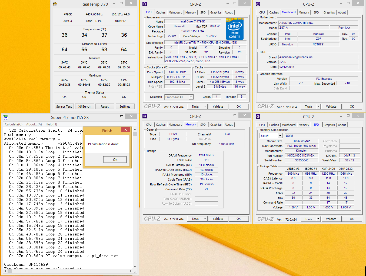Click the Checksum: 3F114629 line

click(x=26, y=264)
